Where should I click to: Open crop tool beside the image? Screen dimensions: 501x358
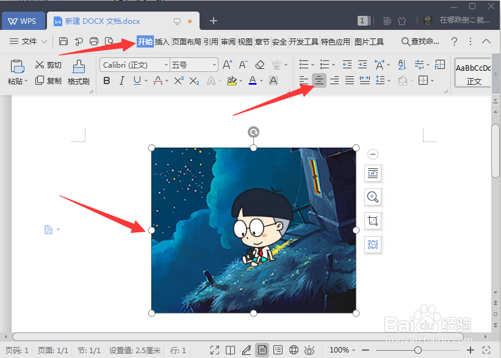click(x=373, y=221)
